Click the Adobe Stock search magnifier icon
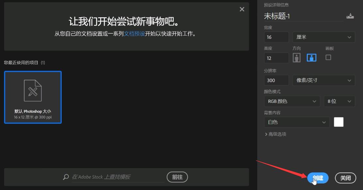363x190 pixels. pos(66,177)
